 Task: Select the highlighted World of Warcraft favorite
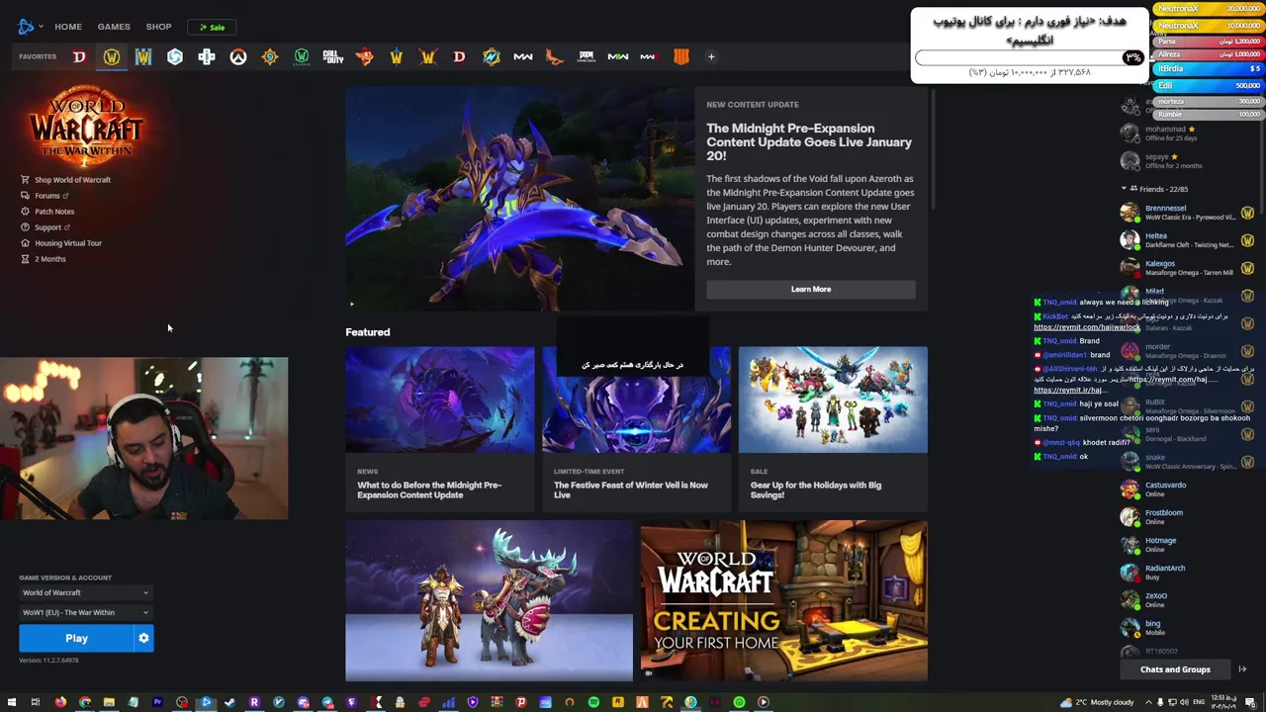tap(112, 56)
